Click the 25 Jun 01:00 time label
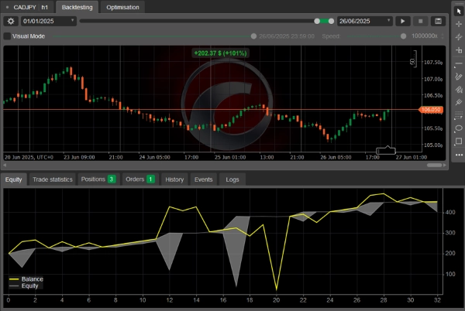465x311 pixels. (x=230, y=157)
